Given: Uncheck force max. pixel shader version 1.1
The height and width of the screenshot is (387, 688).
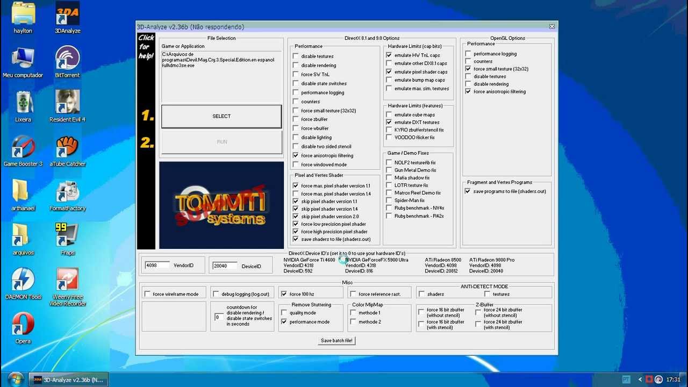Looking at the screenshot, I should 296,186.
